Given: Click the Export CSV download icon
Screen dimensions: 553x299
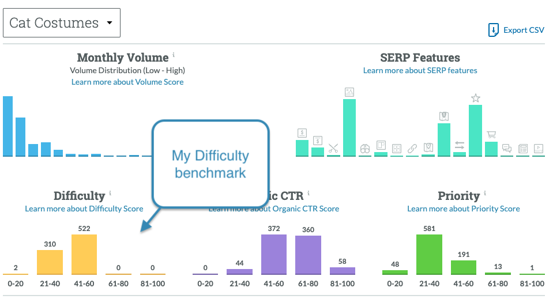Looking at the screenshot, I should pyautogui.click(x=494, y=31).
